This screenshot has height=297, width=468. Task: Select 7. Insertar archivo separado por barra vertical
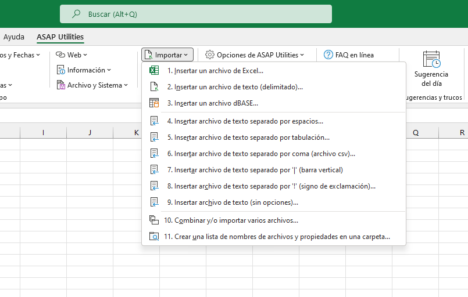pos(274,170)
